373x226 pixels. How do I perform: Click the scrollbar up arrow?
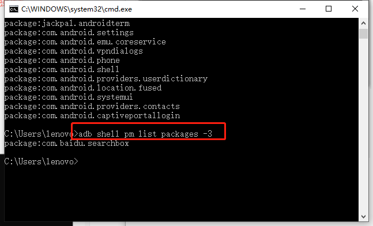[363, 23]
